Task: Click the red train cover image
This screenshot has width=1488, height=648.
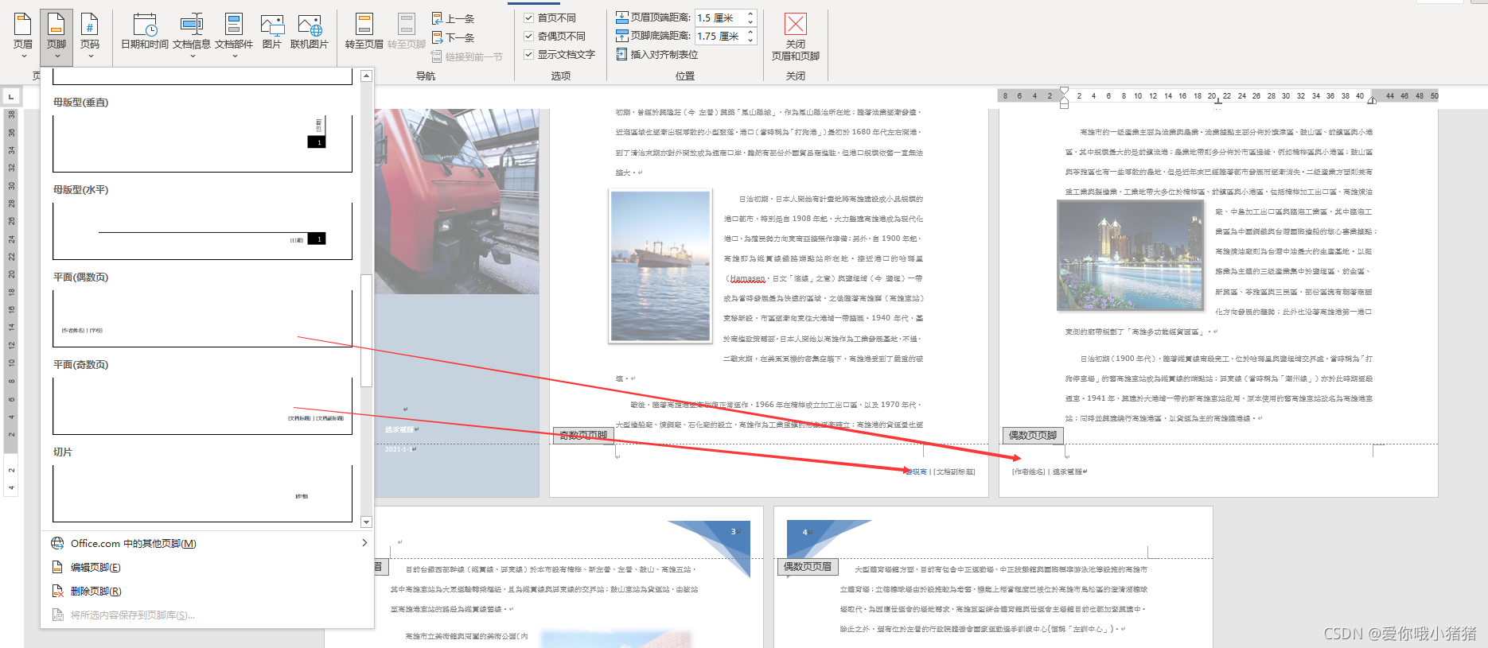Action: [x=457, y=201]
